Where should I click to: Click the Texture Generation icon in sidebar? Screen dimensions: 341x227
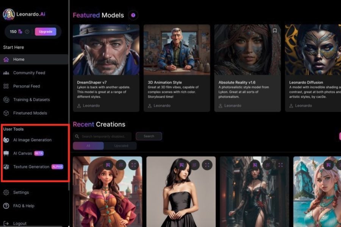click(x=6, y=167)
